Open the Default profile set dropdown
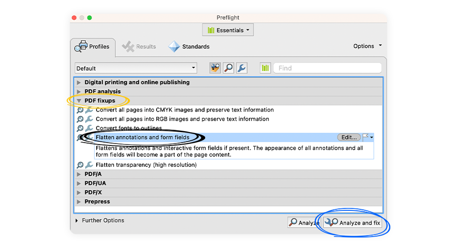Screen dimensions: 457x248 coord(136,68)
